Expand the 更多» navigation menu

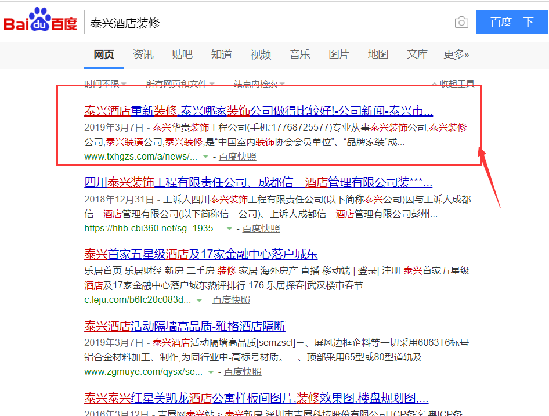coord(454,55)
